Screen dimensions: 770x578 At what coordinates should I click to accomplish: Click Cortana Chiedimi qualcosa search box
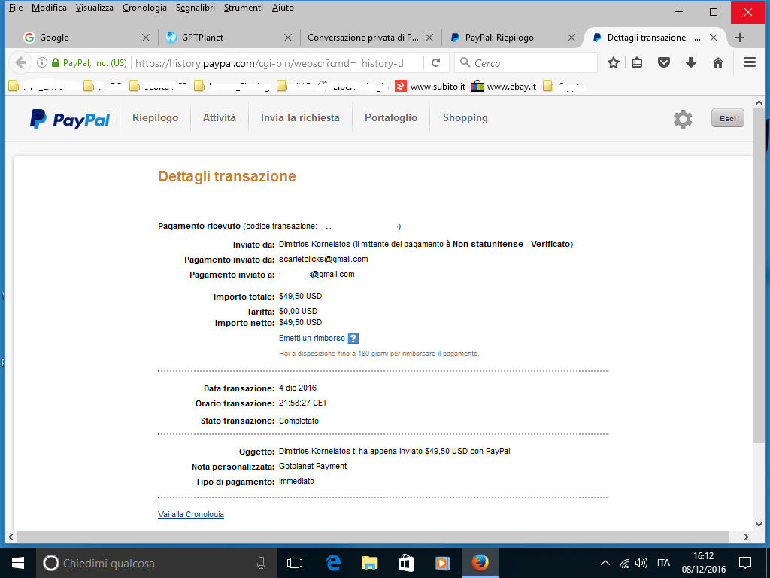click(157, 563)
